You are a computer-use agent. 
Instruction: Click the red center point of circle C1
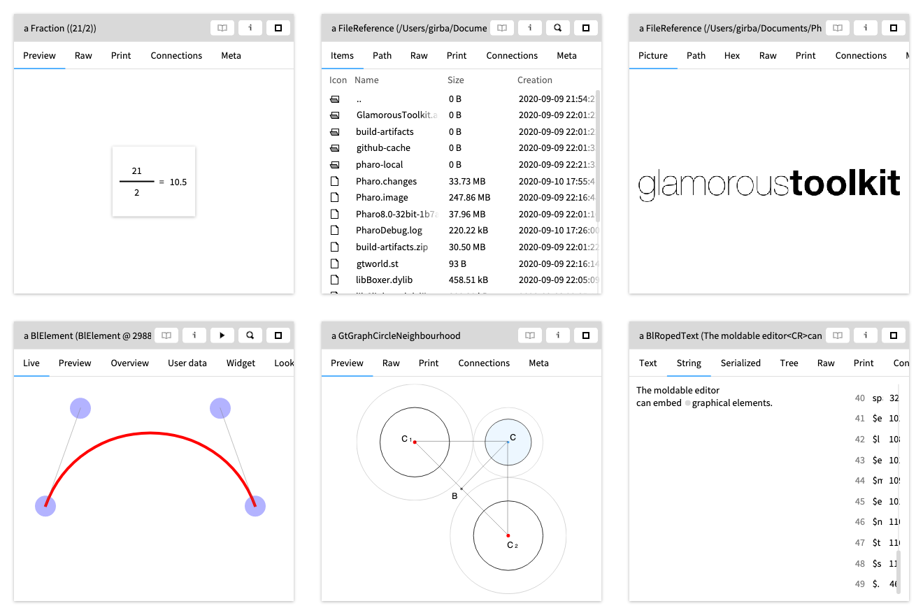[x=415, y=442]
